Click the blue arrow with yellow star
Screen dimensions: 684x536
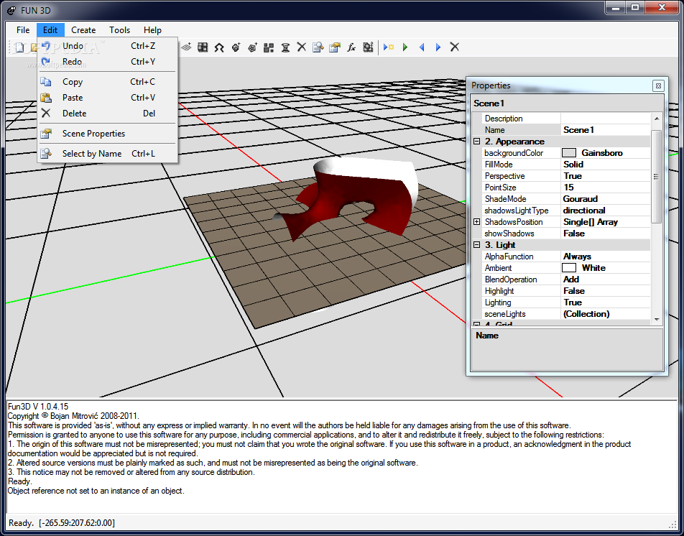coord(389,47)
